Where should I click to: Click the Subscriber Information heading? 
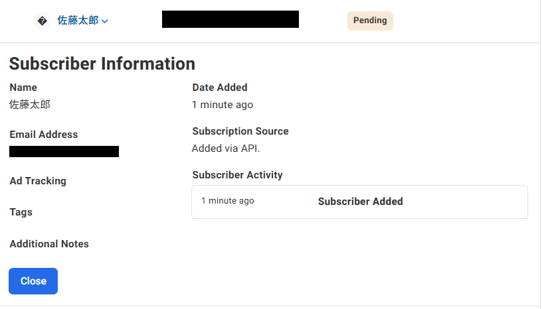pos(102,64)
